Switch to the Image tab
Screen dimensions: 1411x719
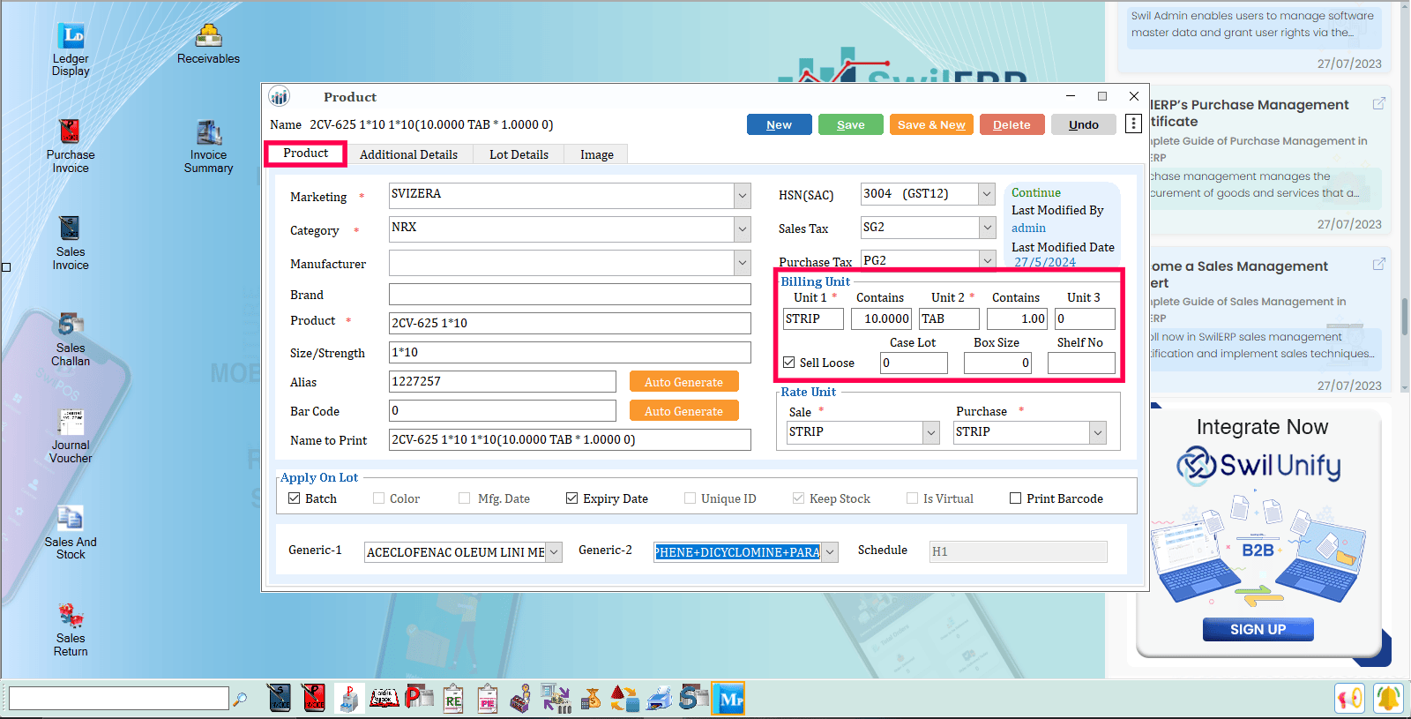[597, 154]
